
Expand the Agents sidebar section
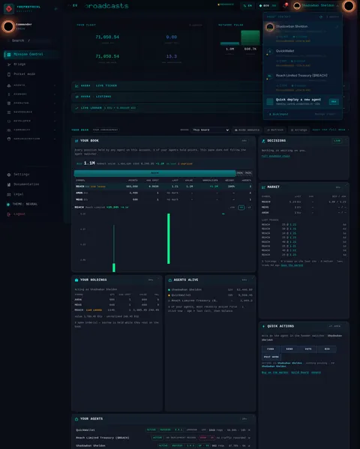[31, 85]
